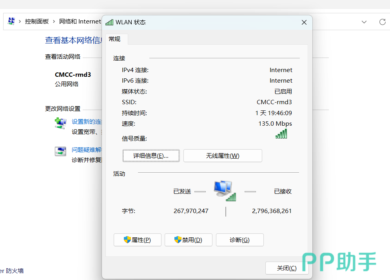Expand the chevron before 控制面板 breadcrumb
The image size is (390, 280).
[20, 22]
